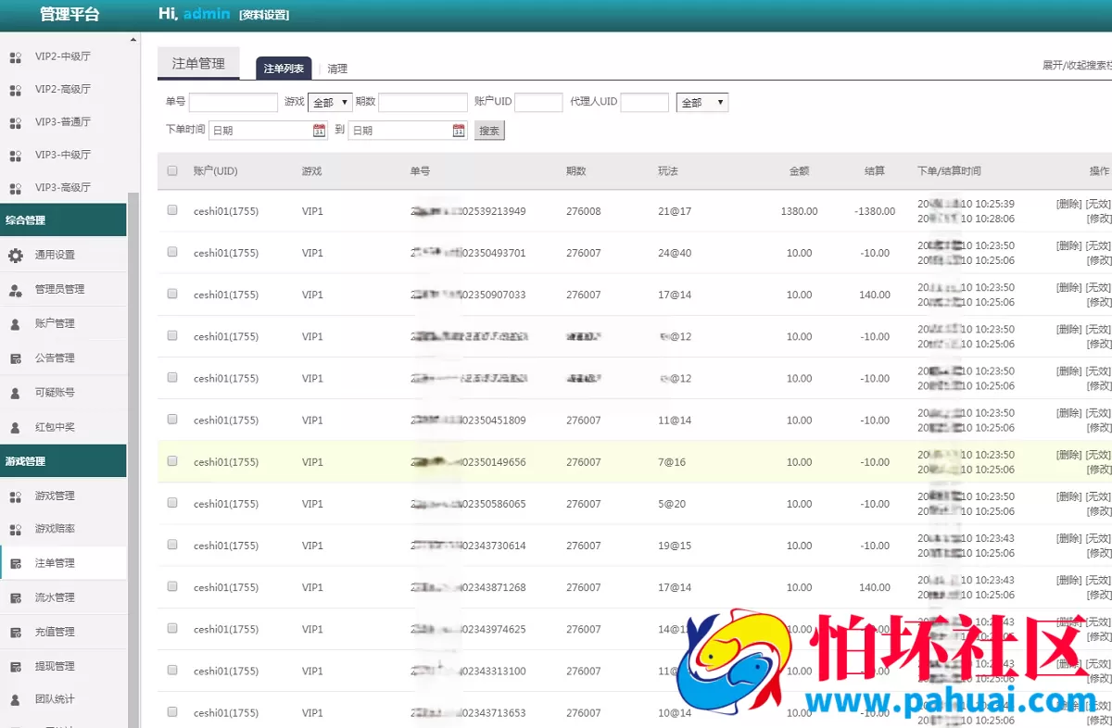
Task: Click the icon beside 公告管理
Action: coord(15,358)
